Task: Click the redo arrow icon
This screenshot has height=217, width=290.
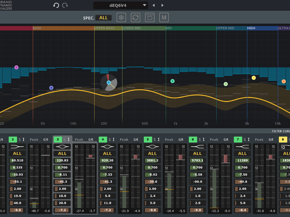Action: coord(65,5)
